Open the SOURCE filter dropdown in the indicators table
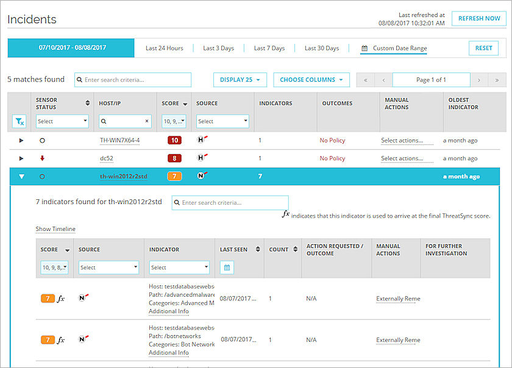 tap(108, 267)
